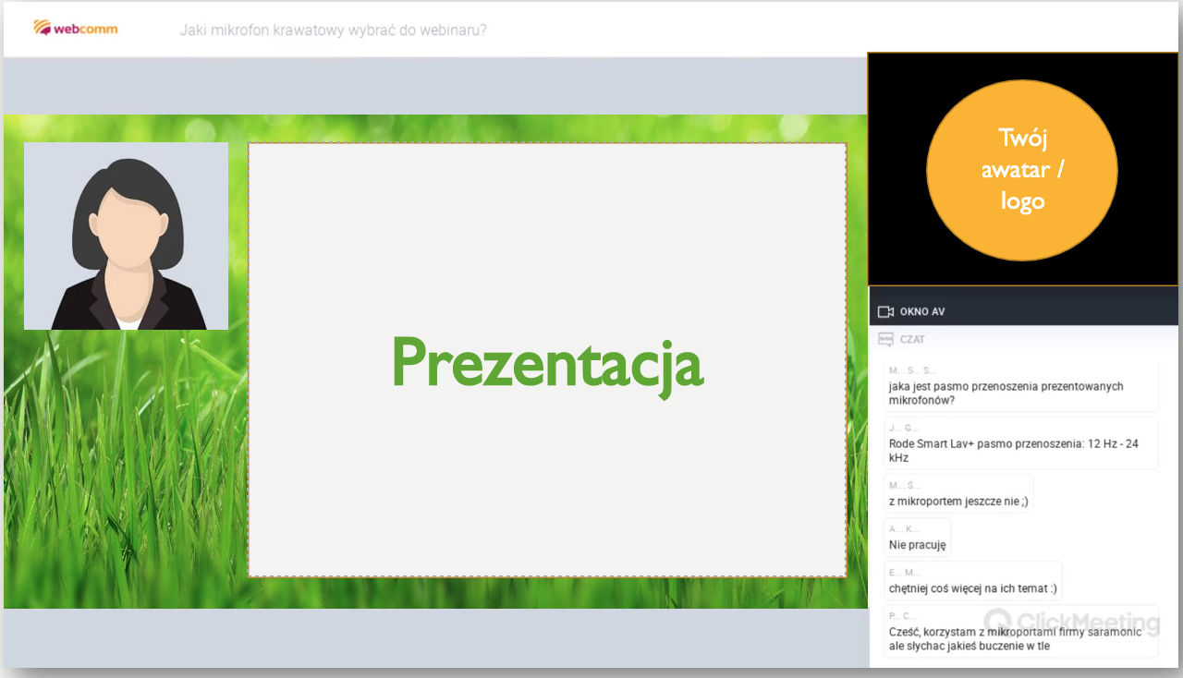Select chat message about 'pasmo przenoszenia prezentowanych mikrofonów'
Screen dimensions: 1183x678
(1006, 393)
